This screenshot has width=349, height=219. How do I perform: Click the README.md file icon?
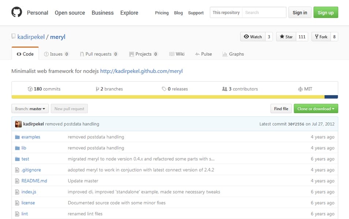[x=17, y=181]
